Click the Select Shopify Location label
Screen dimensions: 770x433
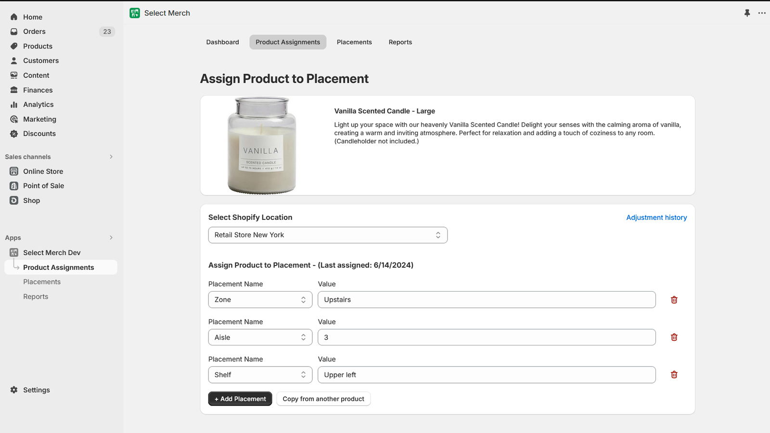coord(250,217)
